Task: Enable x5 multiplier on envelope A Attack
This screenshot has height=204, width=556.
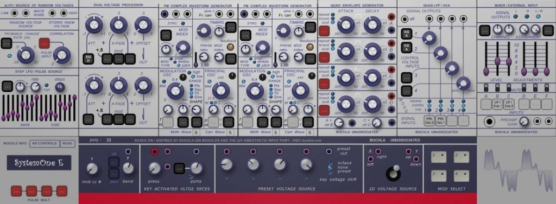Action: [x=358, y=23]
